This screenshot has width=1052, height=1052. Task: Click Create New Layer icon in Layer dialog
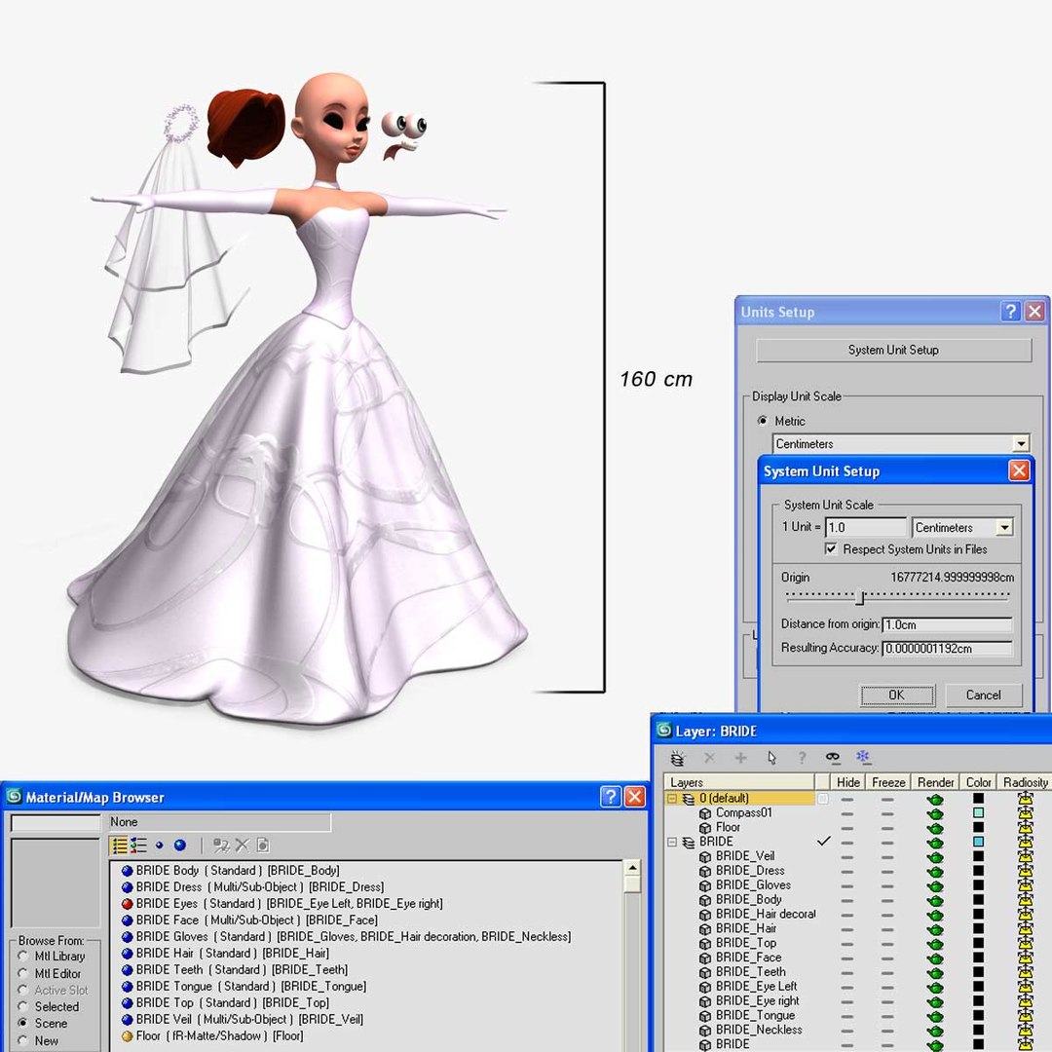point(678,758)
